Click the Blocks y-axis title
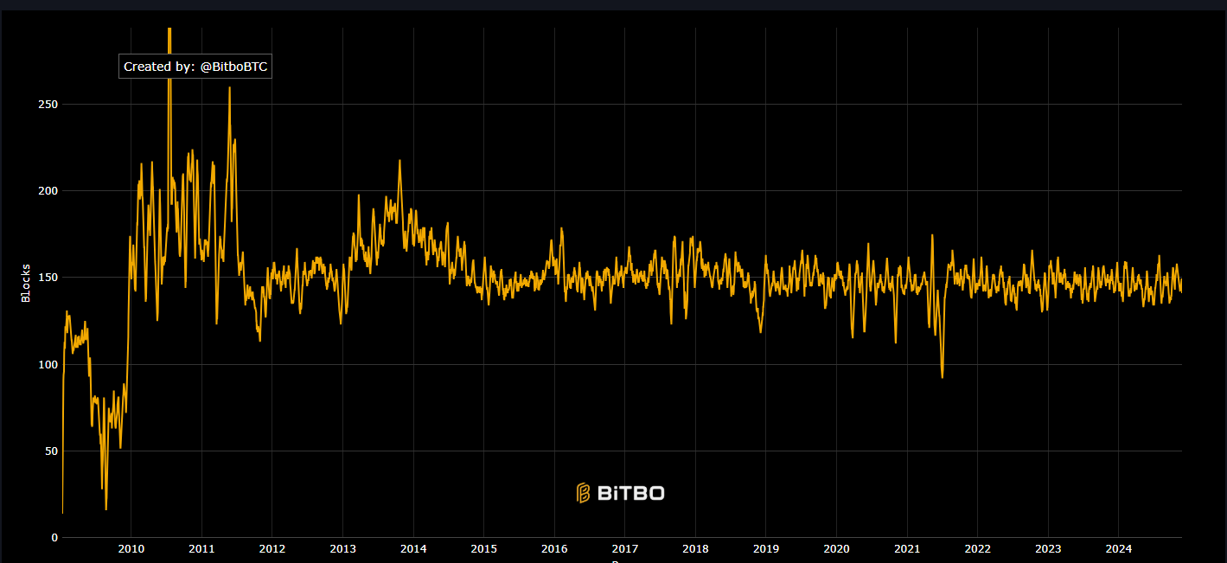The image size is (1227, 563). [x=26, y=281]
